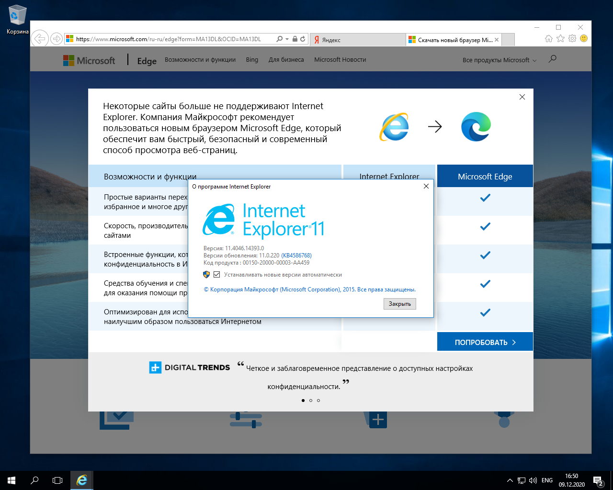Viewport: 613px width, 490px height.
Task: Click the Microsoft logo in the page header
Action: [x=89, y=60]
